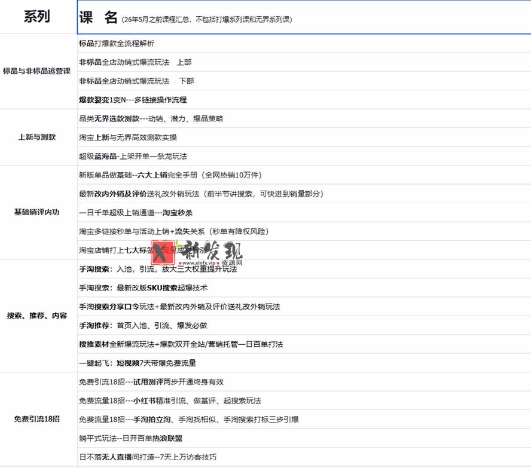The width and height of the screenshot is (531, 468).
Task: Click 超级蓝海品-上架开单一条龙玩法 cell
Action: click(304, 156)
